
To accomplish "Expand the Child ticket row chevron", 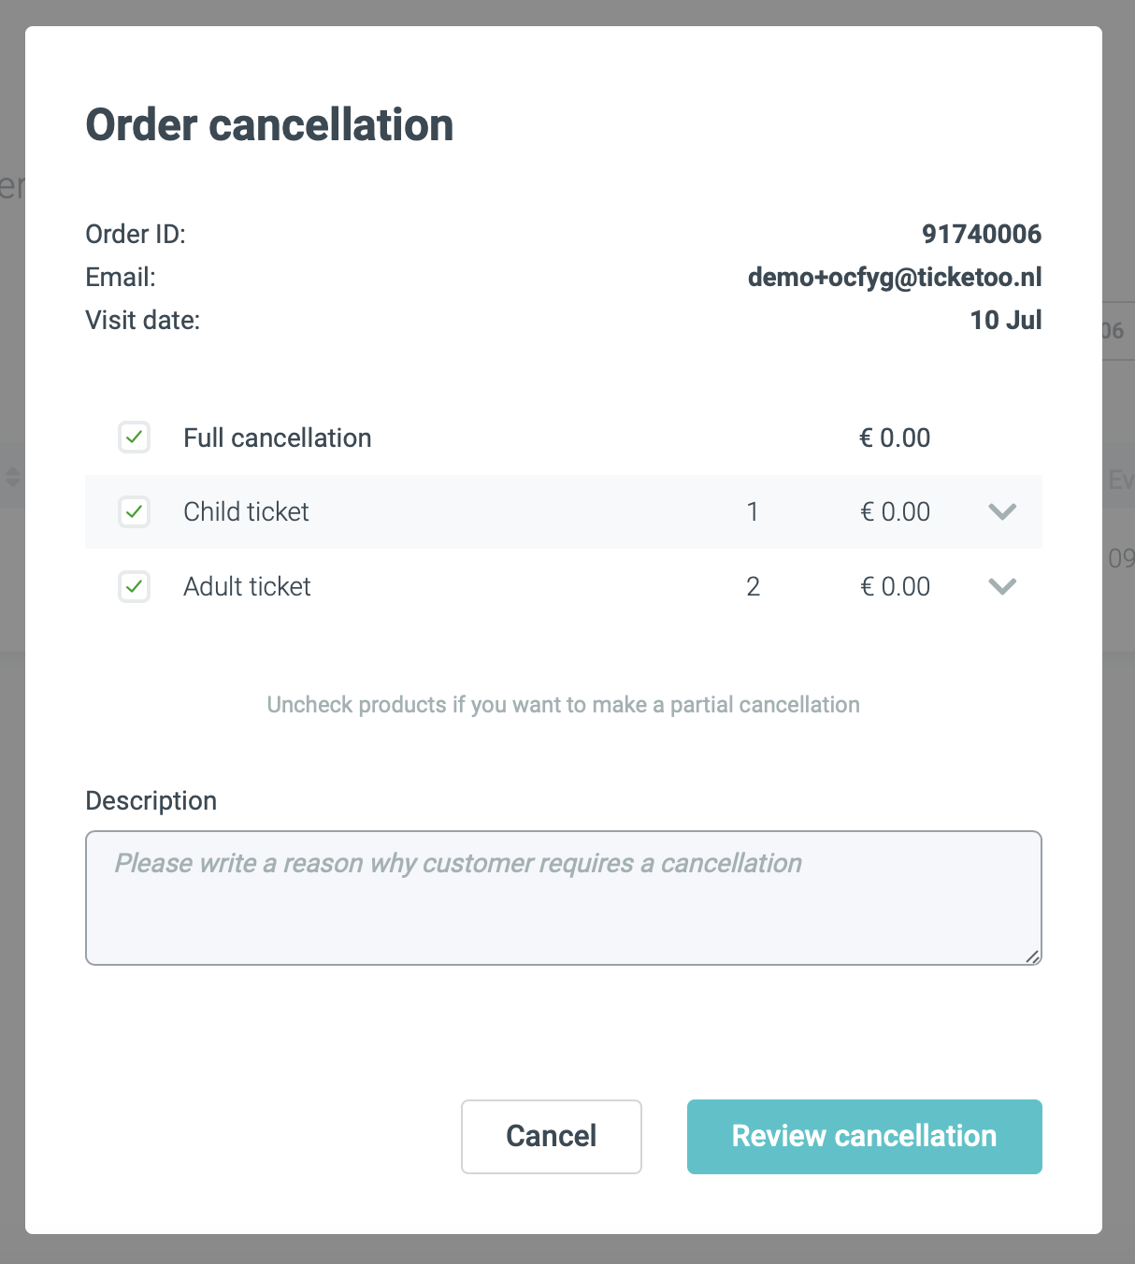I will [1002, 511].
